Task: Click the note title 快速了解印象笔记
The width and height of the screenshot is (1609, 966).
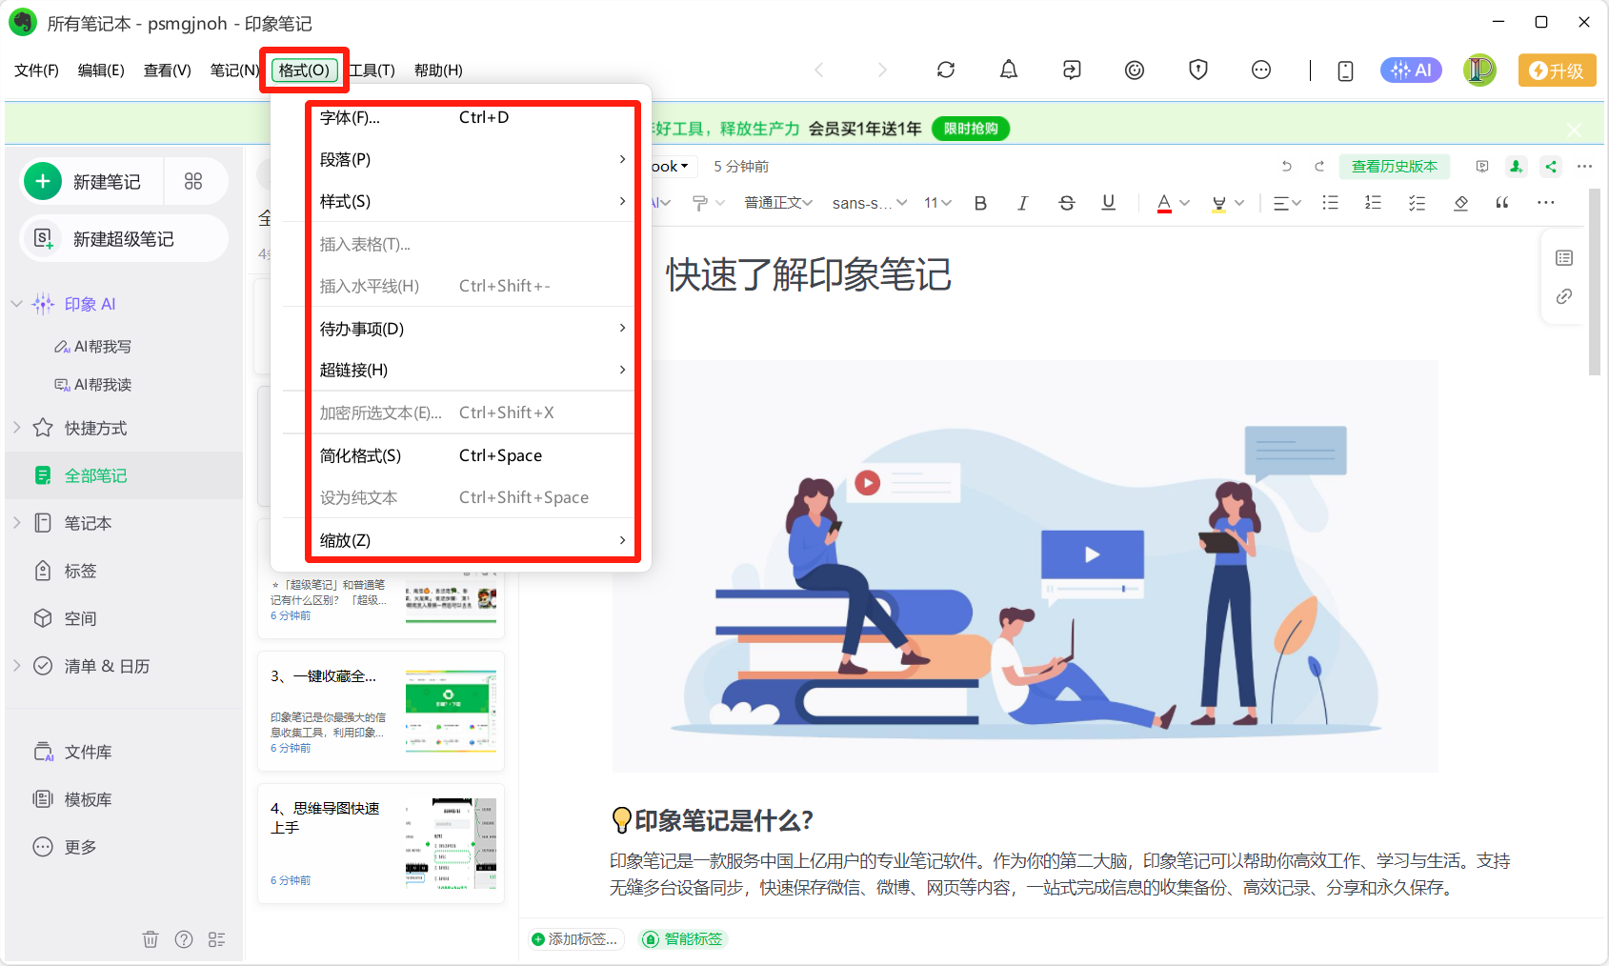Action: point(808,275)
